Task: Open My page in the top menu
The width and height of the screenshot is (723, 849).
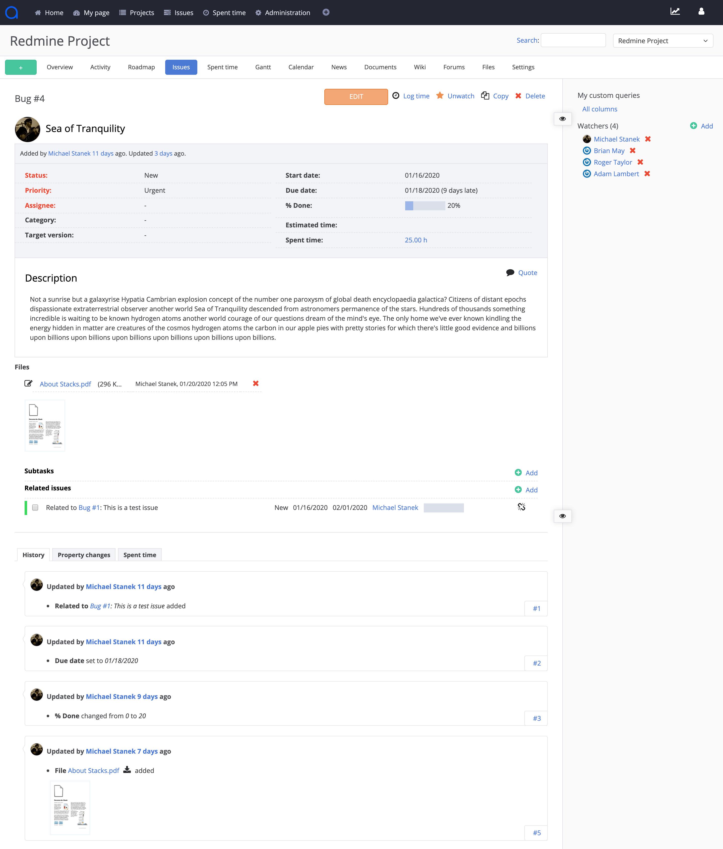Action: [91, 13]
